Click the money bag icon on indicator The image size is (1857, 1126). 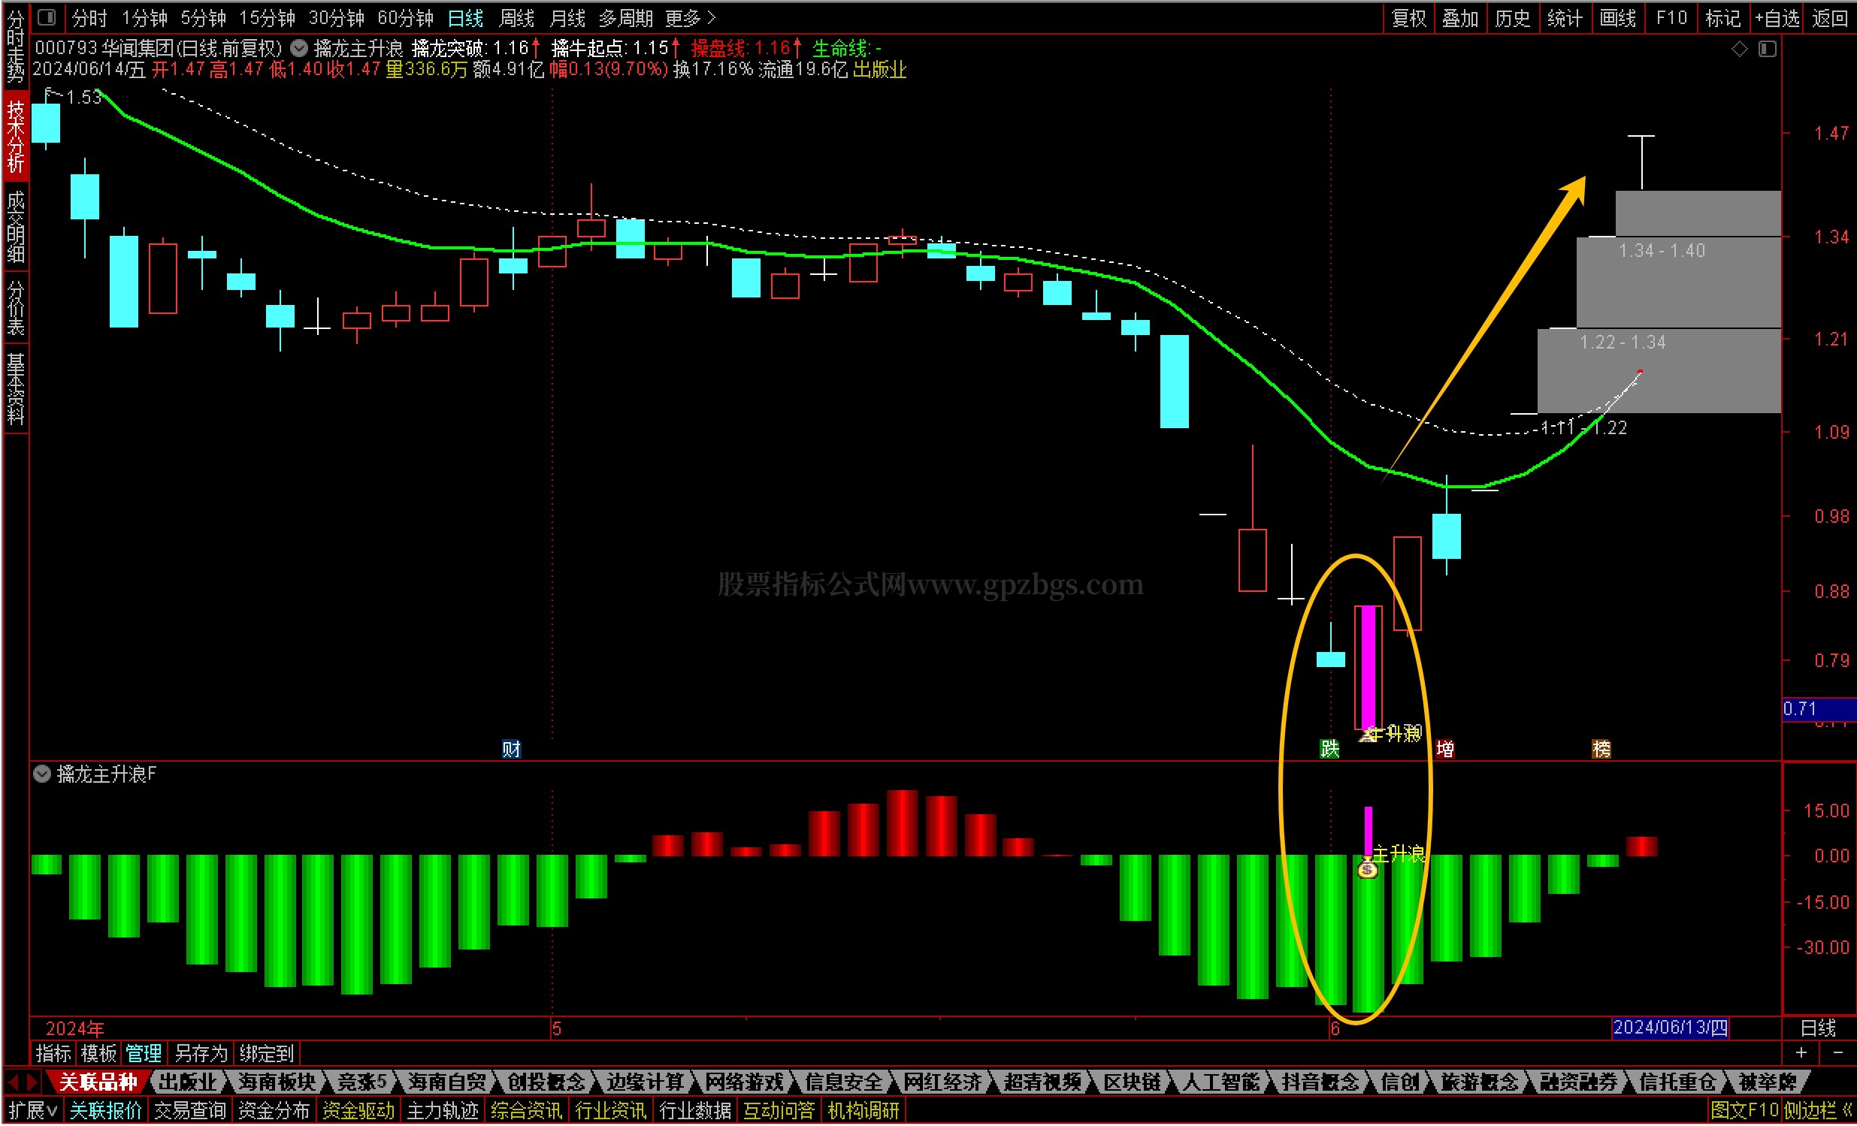[x=1368, y=871]
